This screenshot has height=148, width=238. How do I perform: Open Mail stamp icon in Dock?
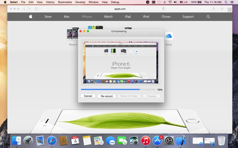[40, 141]
